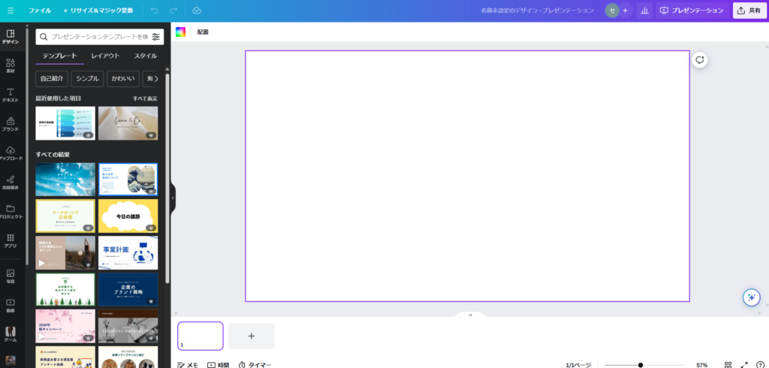Click すべて表示 to show all recent
769x368 pixels.
[x=145, y=98]
